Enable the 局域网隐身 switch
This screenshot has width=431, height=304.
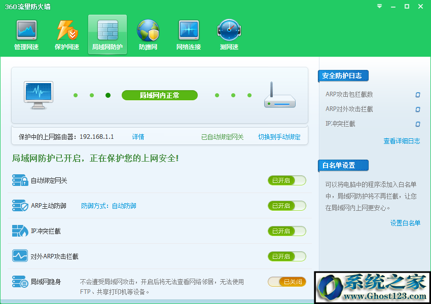click(287, 282)
